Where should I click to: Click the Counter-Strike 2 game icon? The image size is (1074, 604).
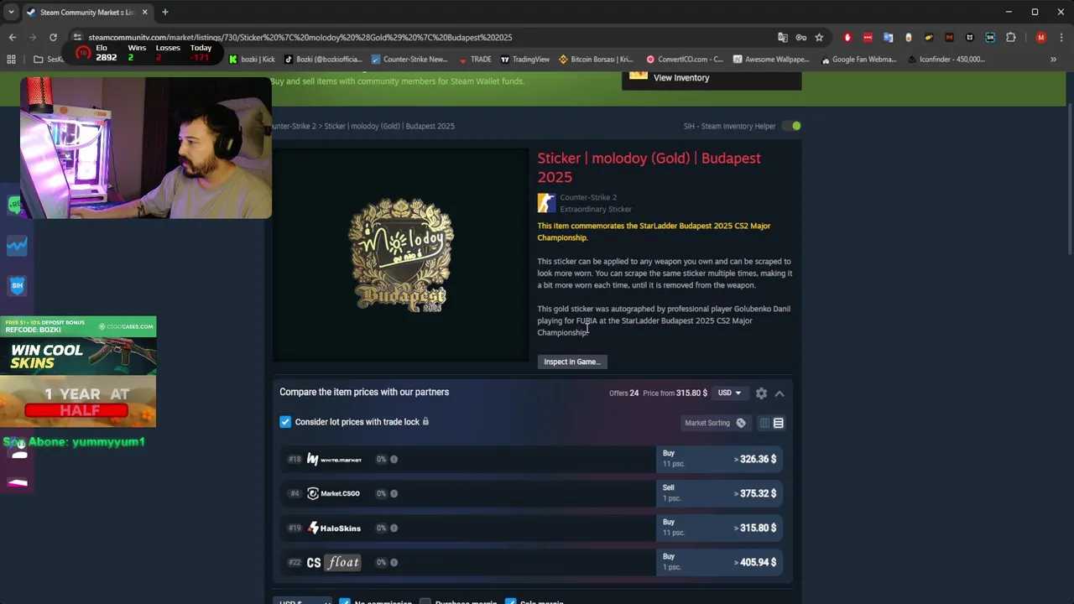coord(546,203)
